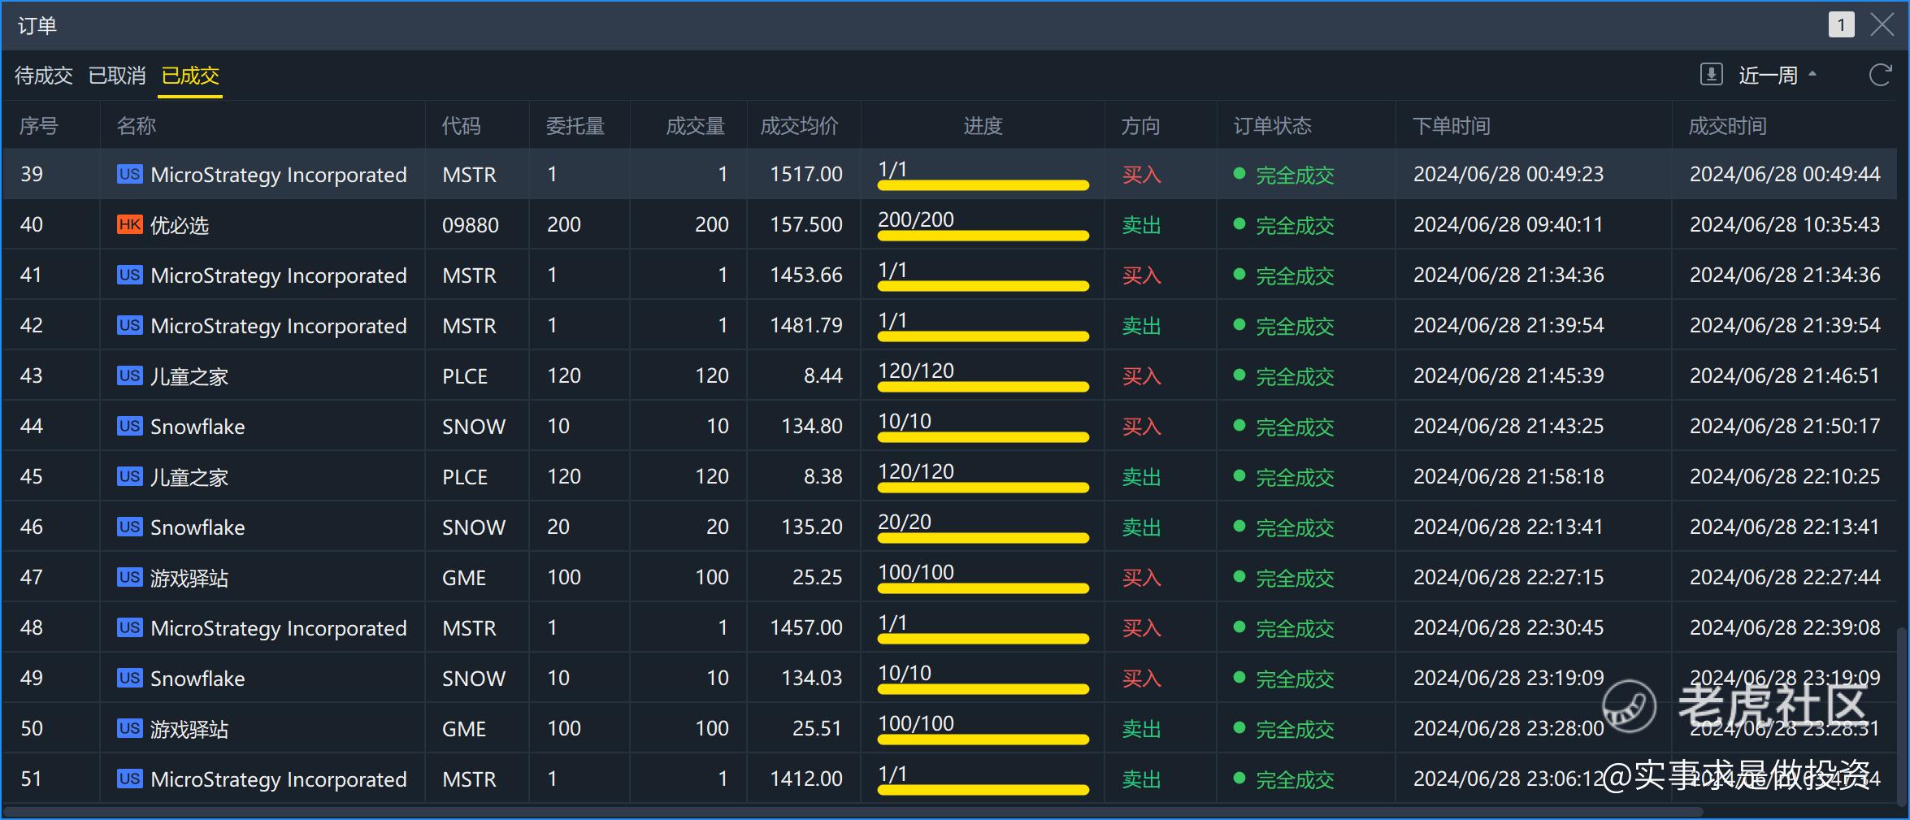Select the 已成交 tab
Image resolution: width=1910 pixels, height=820 pixels.
tap(190, 76)
